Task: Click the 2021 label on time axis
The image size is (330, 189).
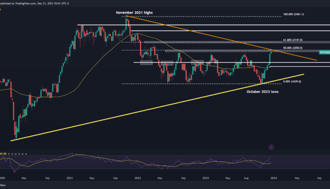Action: click(69, 179)
